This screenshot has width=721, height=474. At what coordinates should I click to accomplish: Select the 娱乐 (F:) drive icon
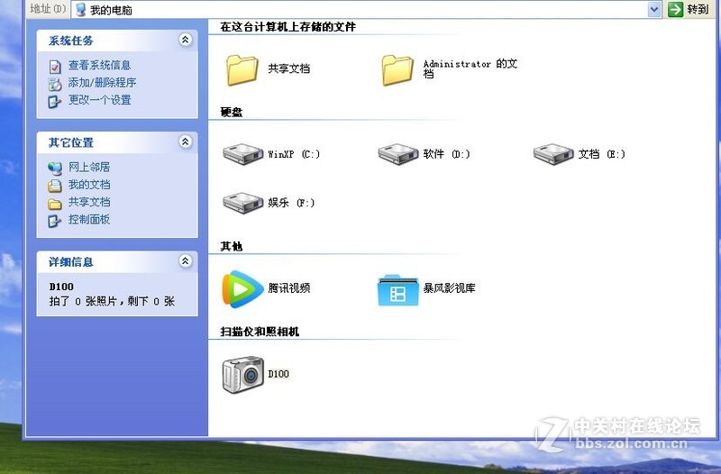[x=242, y=203]
